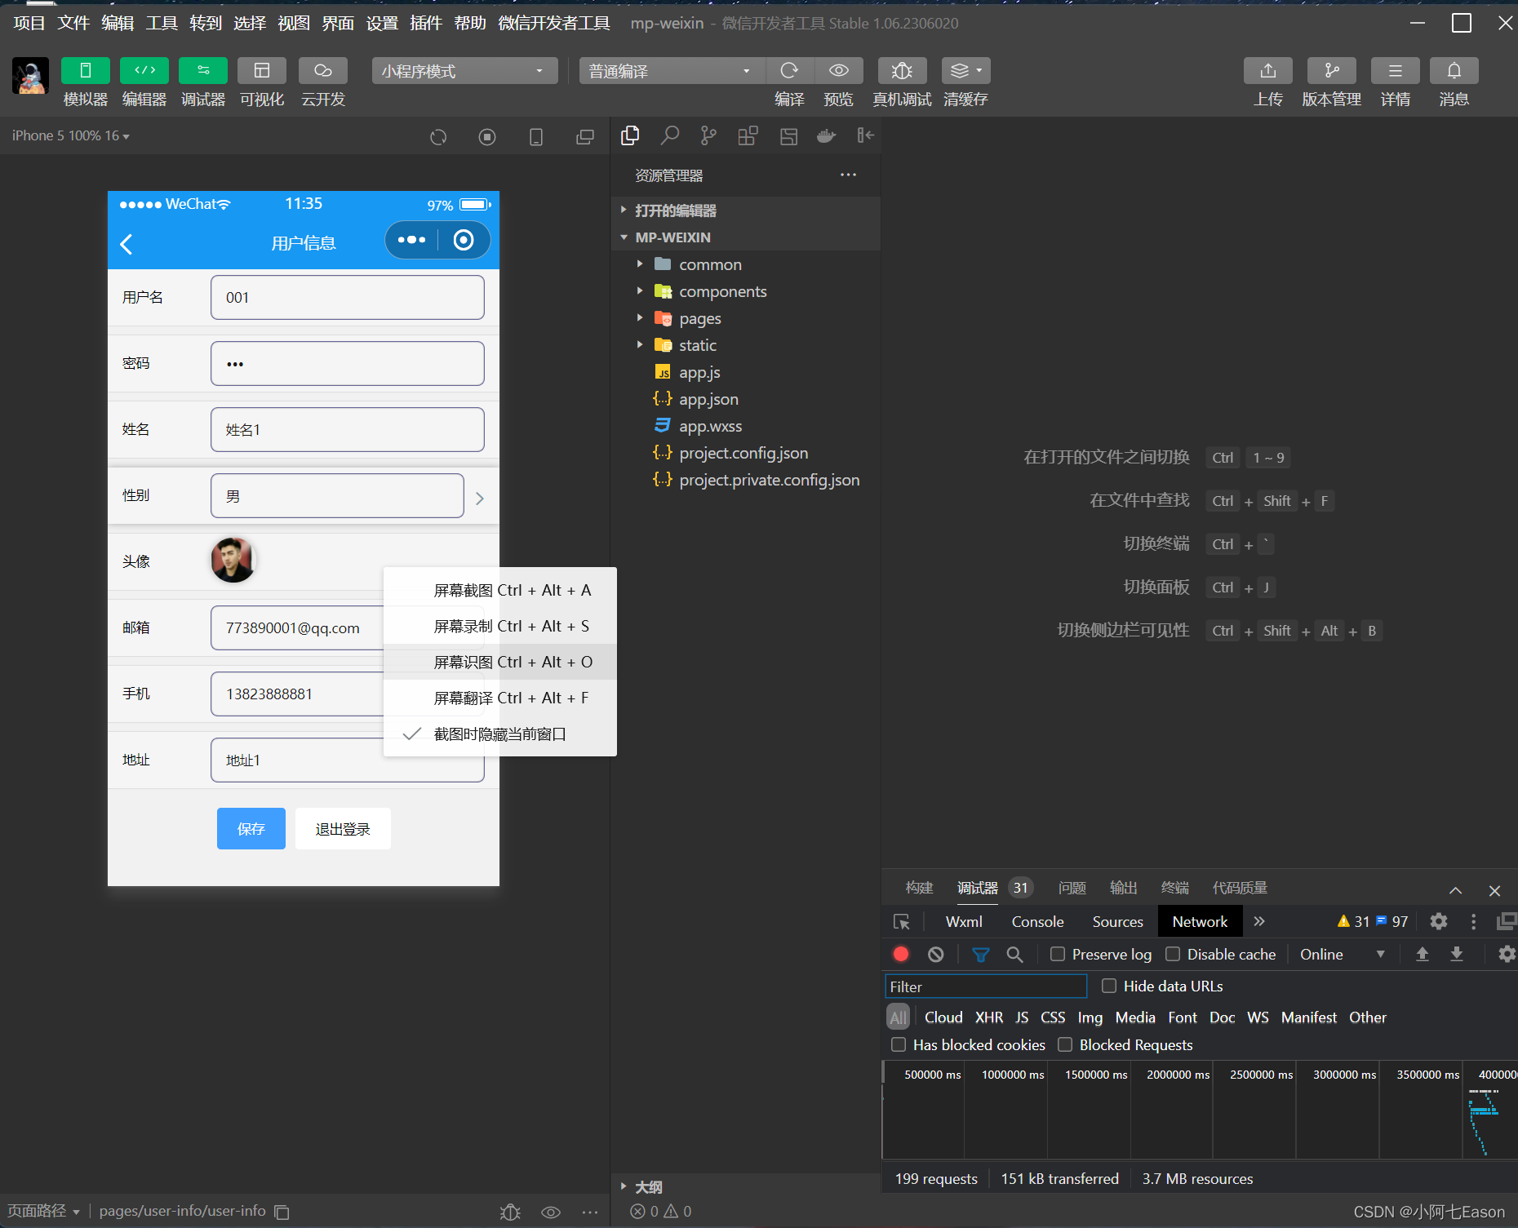The height and width of the screenshot is (1228, 1518).
Task: Open the 普通编译 compile mode dropdown
Action: coord(672,71)
